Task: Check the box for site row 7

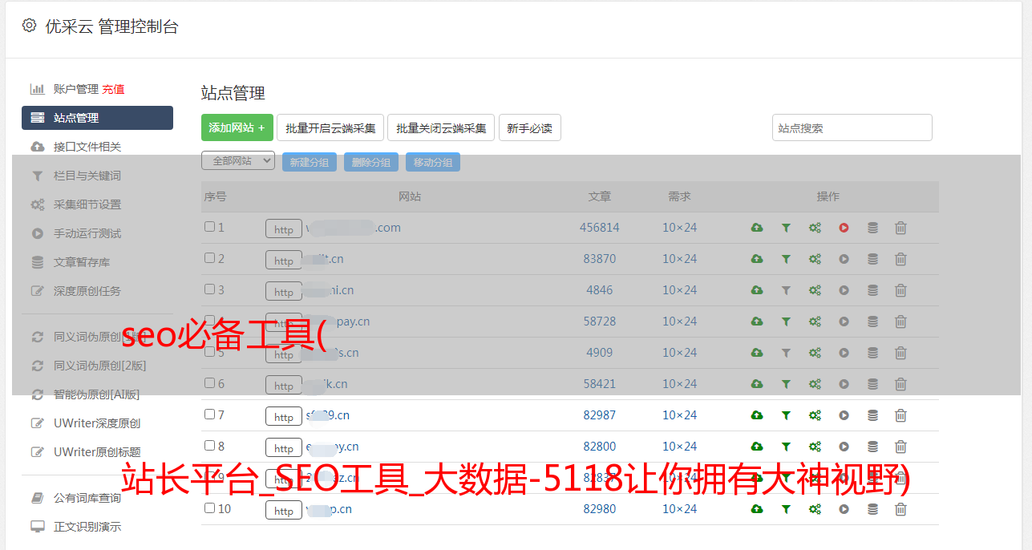Action: 209,415
